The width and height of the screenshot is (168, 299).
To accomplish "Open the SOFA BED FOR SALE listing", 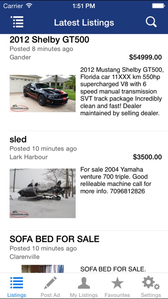I will [x=54, y=239].
